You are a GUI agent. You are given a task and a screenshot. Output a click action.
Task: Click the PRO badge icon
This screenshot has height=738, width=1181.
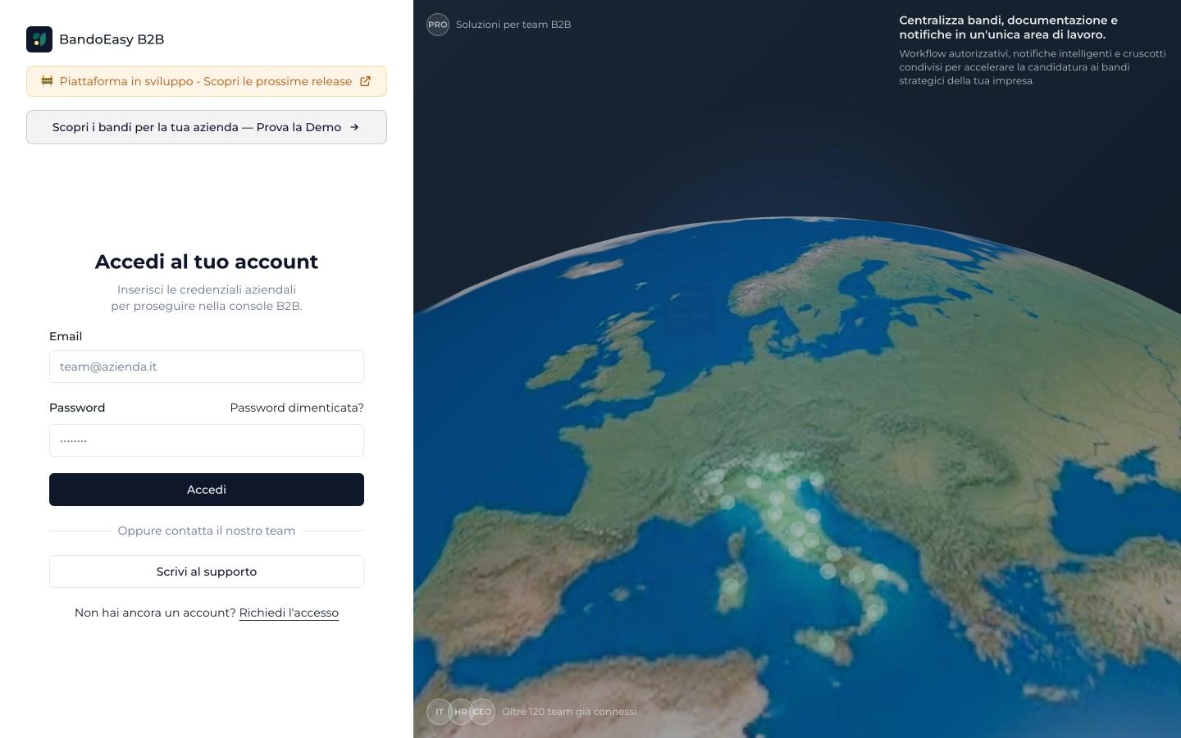click(x=438, y=25)
